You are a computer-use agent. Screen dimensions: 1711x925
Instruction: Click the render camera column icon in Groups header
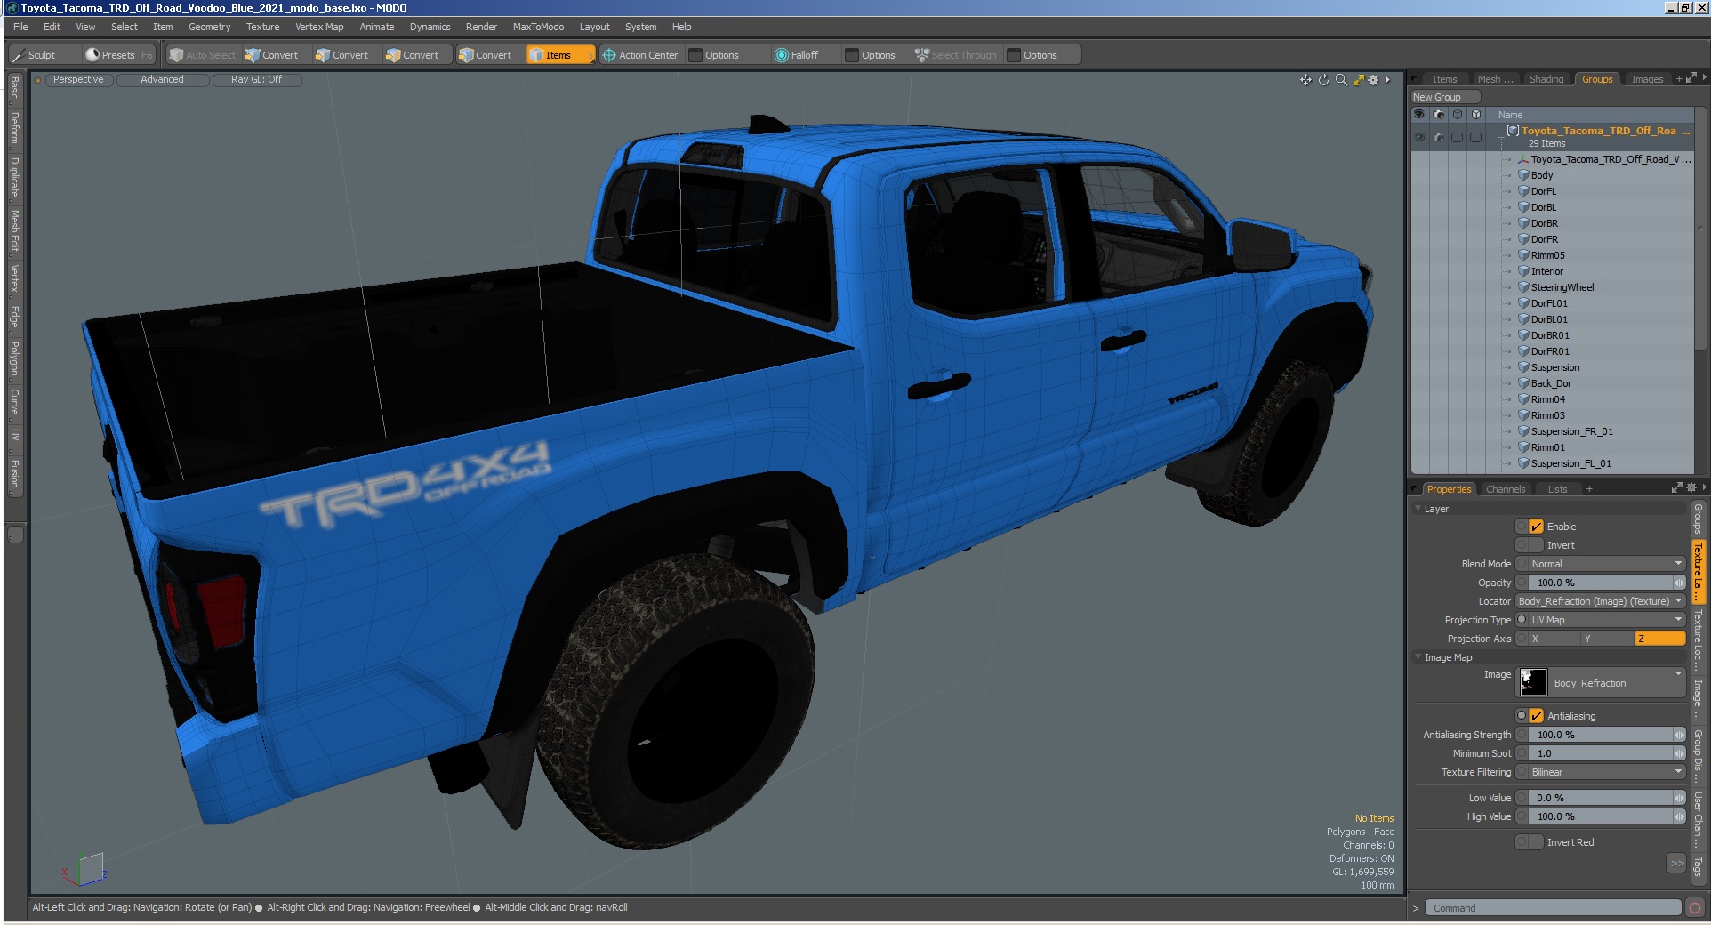(x=1438, y=115)
